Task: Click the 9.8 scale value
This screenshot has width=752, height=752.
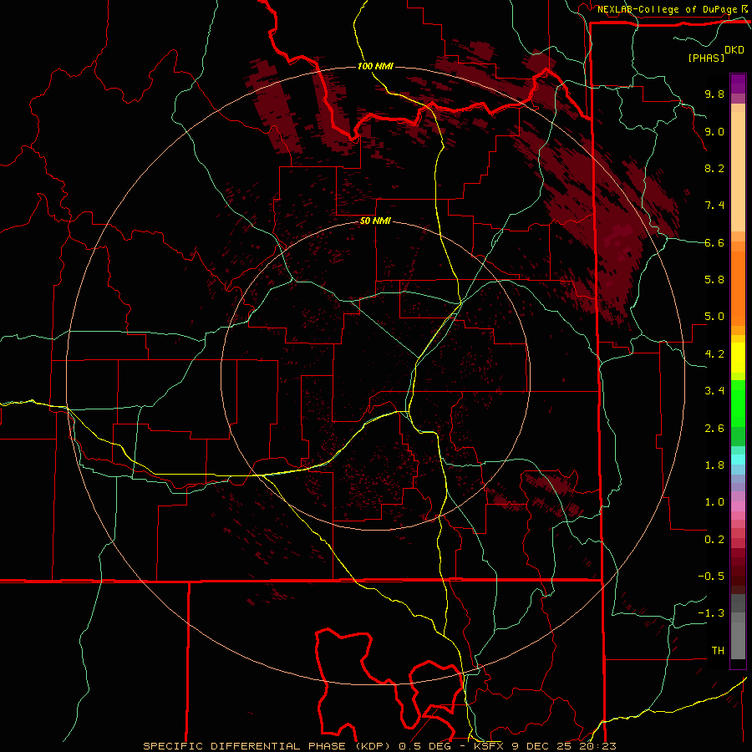Action: click(x=714, y=94)
